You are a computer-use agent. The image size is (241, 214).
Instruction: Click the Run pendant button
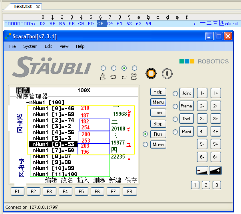(158, 134)
